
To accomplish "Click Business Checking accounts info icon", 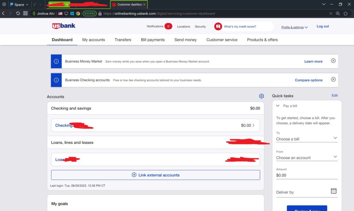I will click(56, 80).
